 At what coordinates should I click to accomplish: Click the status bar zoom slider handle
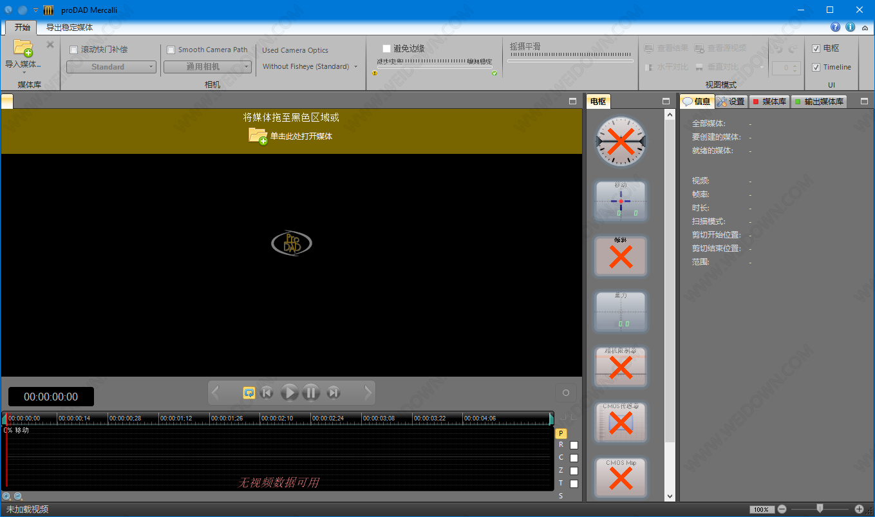pyautogui.click(x=820, y=509)
